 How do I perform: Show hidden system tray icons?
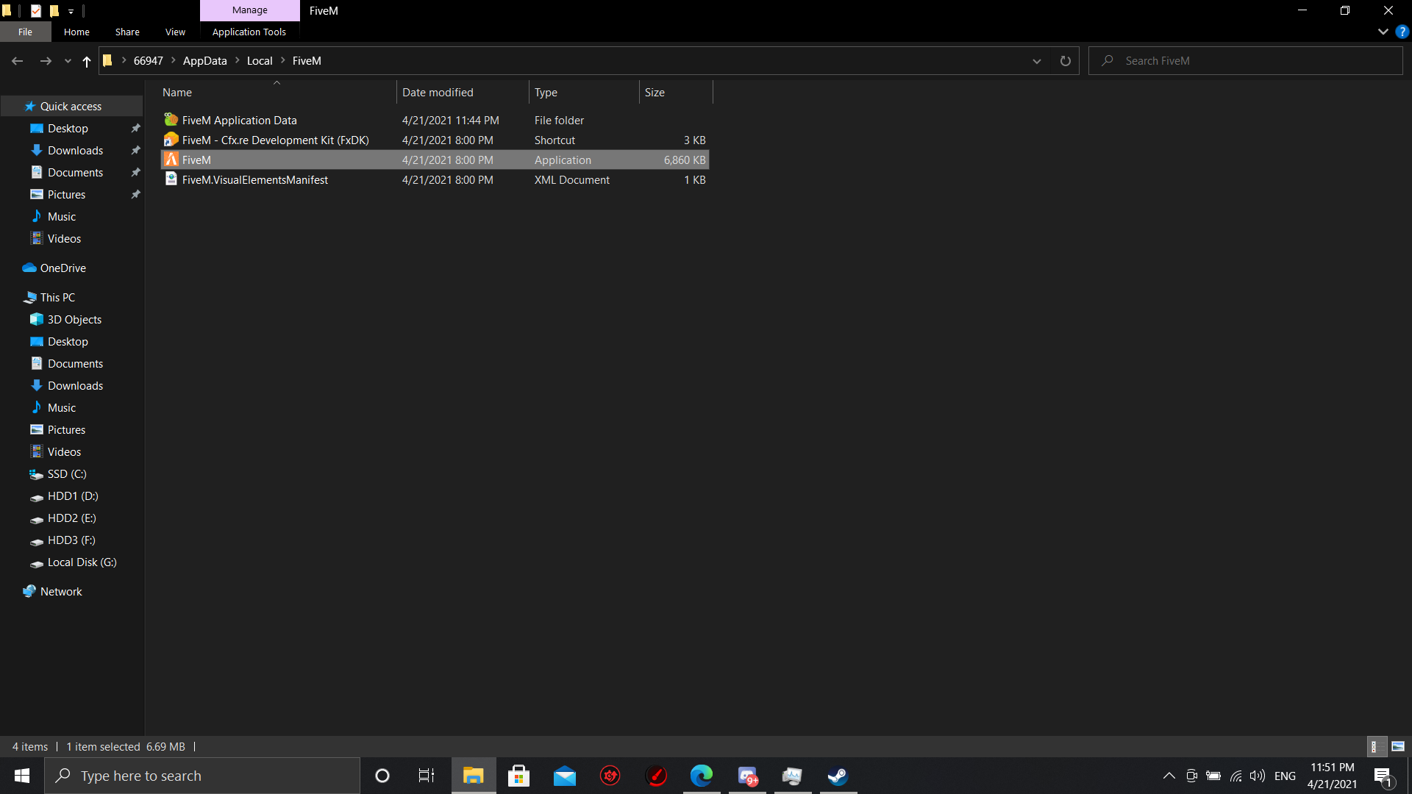point(1169,776)
